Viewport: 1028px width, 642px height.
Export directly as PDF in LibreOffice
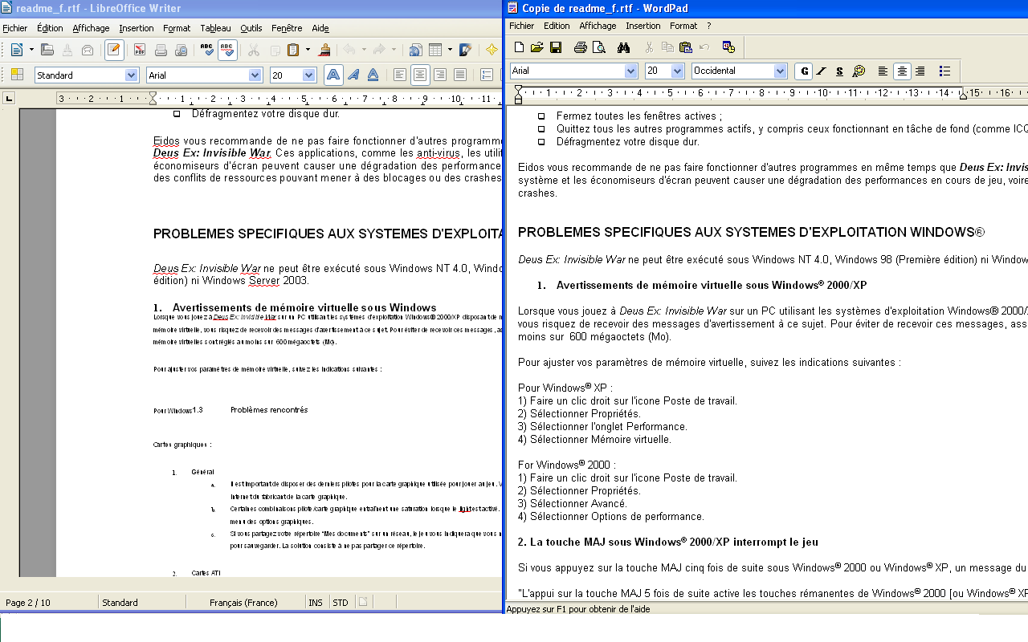[x=140, y=50]
